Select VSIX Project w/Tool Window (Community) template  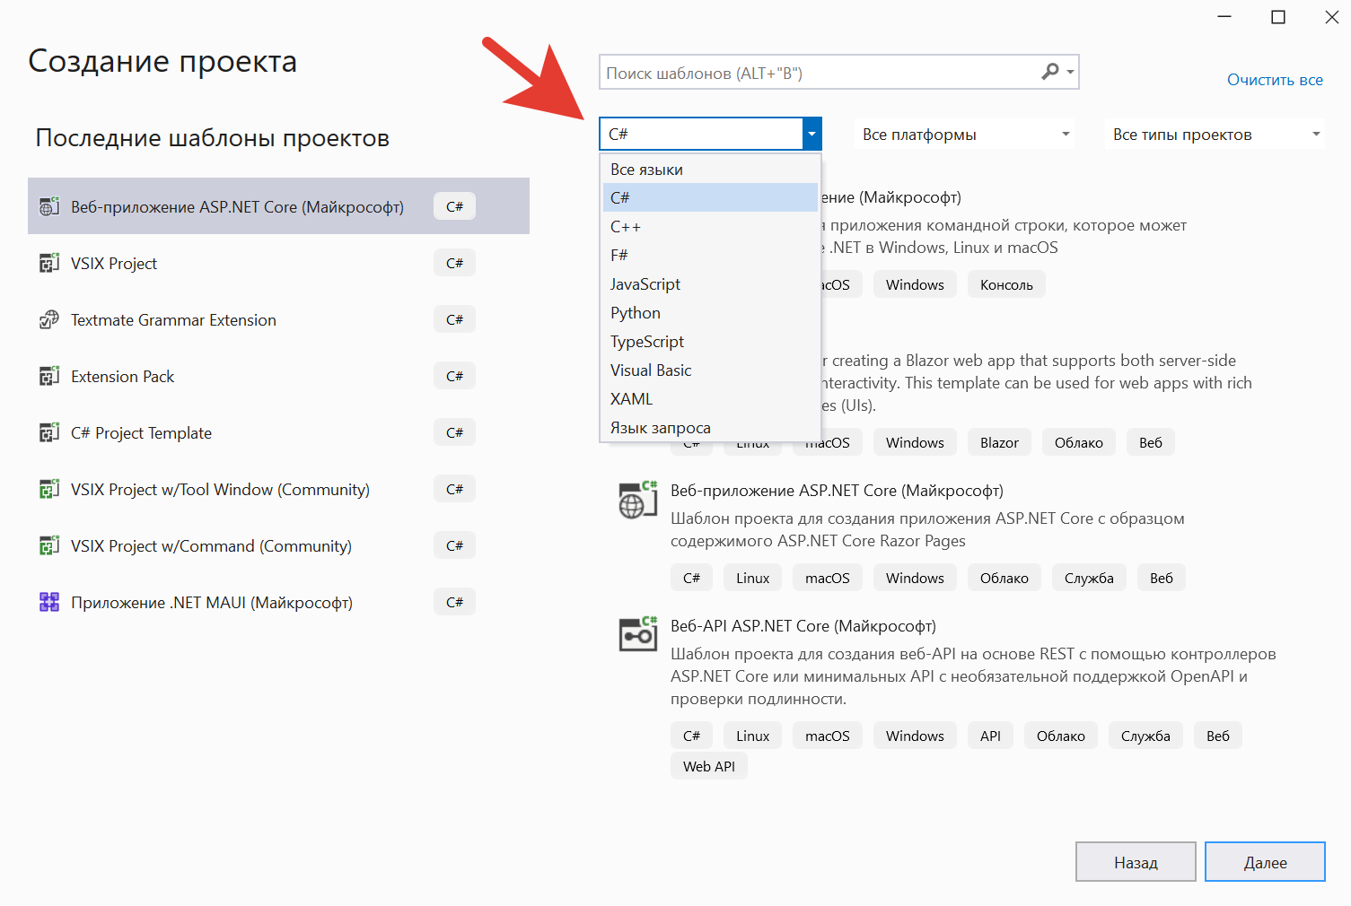tap(278, 489)
